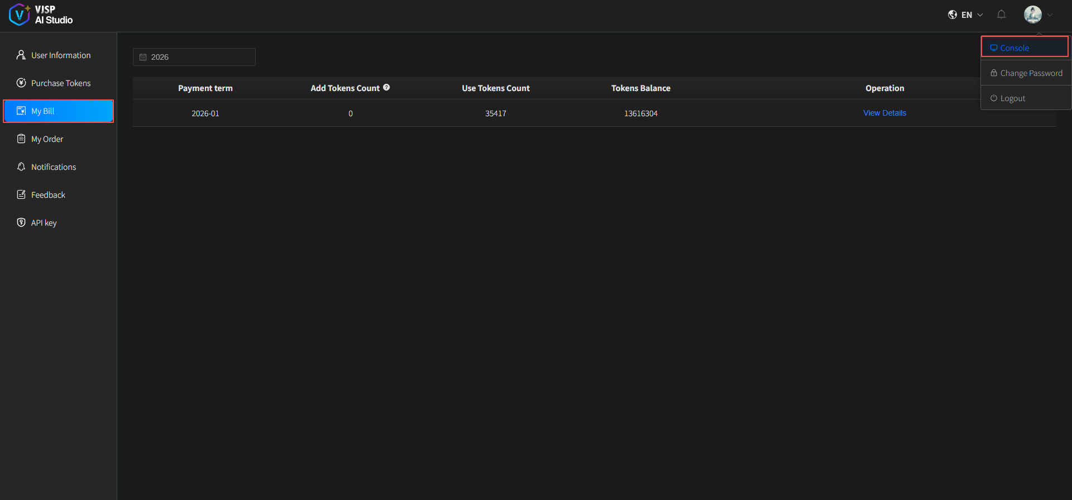Click the globe language icon
This screenshot has height=500, width=1072.
click(953, 15)
